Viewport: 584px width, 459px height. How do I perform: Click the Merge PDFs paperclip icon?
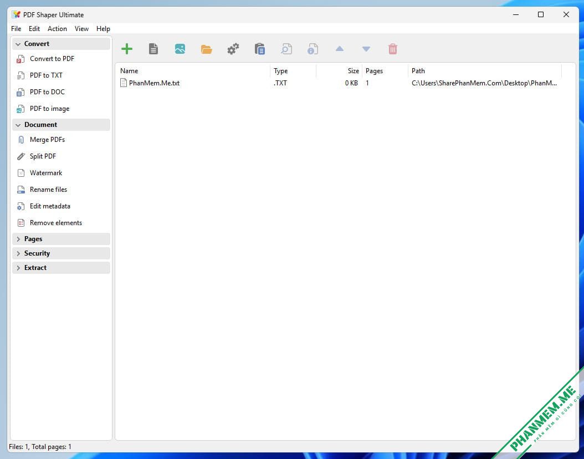coord(21,140)
